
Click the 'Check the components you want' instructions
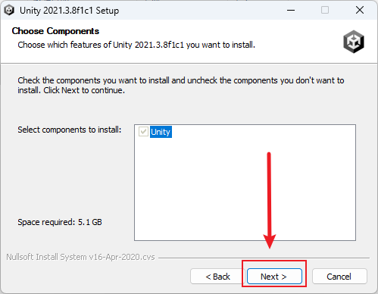pyautogui.click(x=181, y=85)
